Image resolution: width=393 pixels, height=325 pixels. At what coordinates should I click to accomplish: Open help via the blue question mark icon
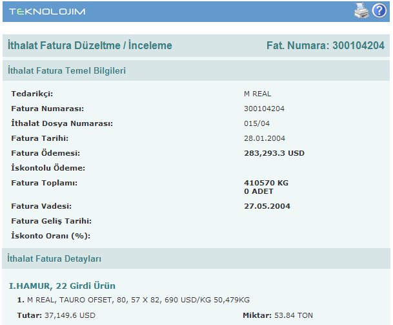[x=379, y=10]
